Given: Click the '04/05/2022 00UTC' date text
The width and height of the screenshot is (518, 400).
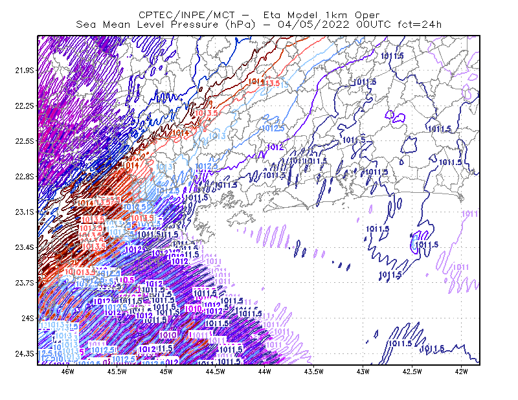Looking at the screenshot, I should (x=334, y=25).
